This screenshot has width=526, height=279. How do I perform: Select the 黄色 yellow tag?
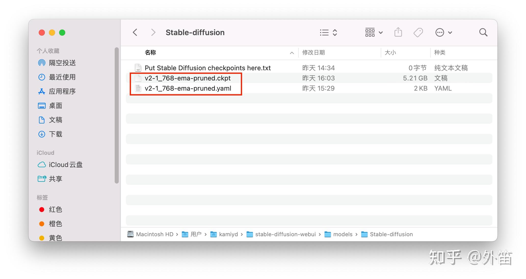56,238
